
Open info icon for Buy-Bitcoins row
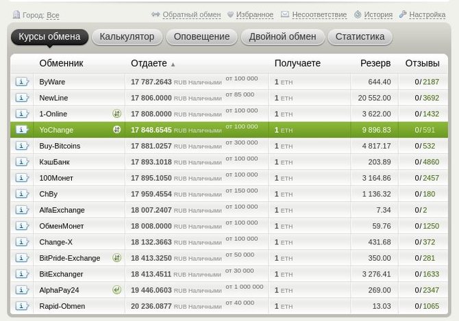click(22, 146)
